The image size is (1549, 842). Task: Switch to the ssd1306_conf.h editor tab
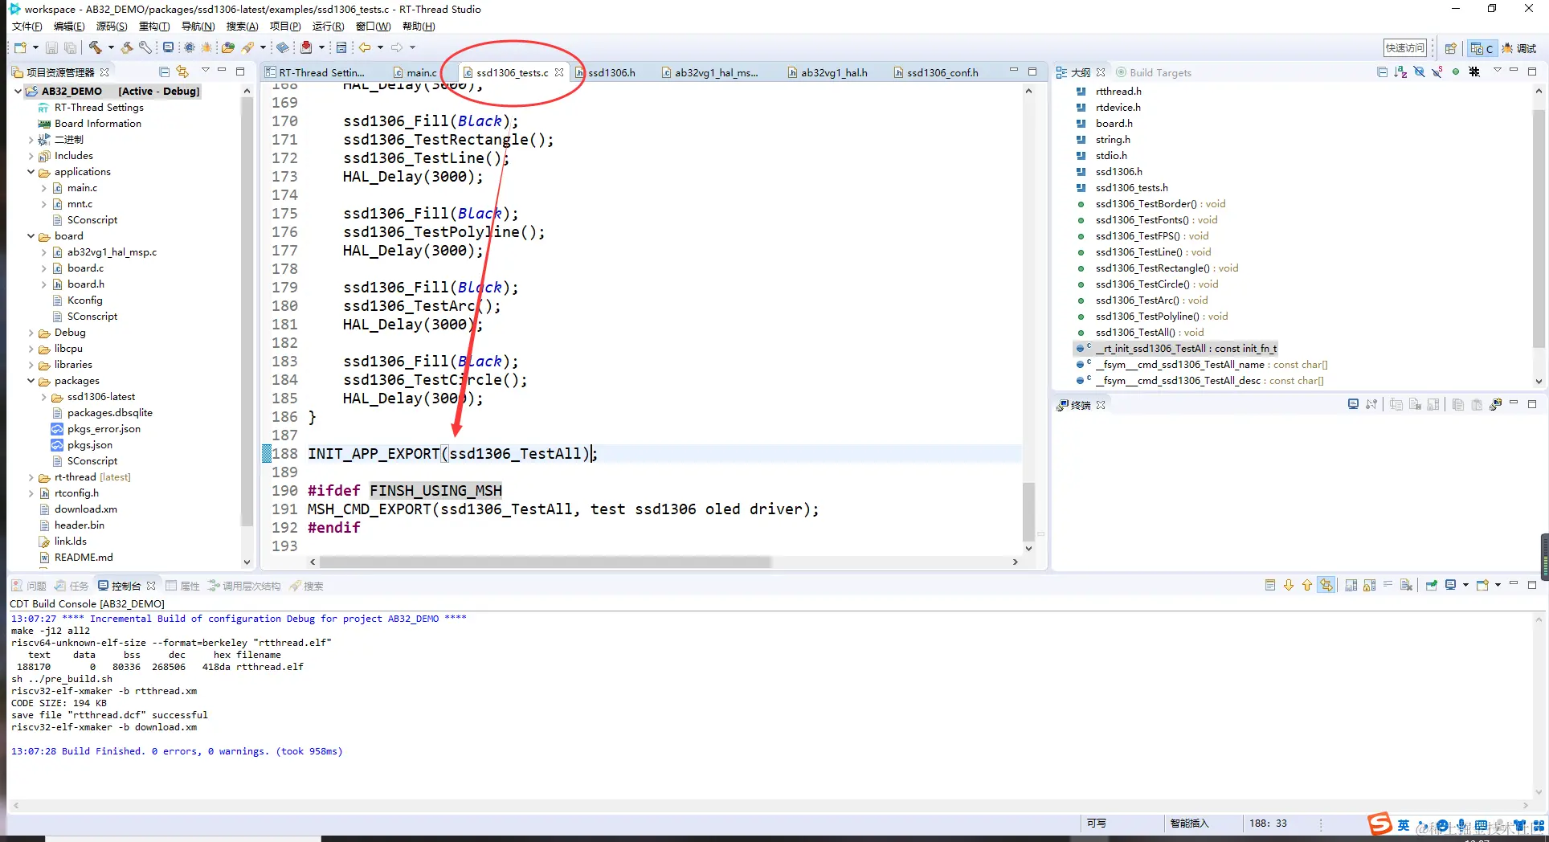tap(936, 72)
